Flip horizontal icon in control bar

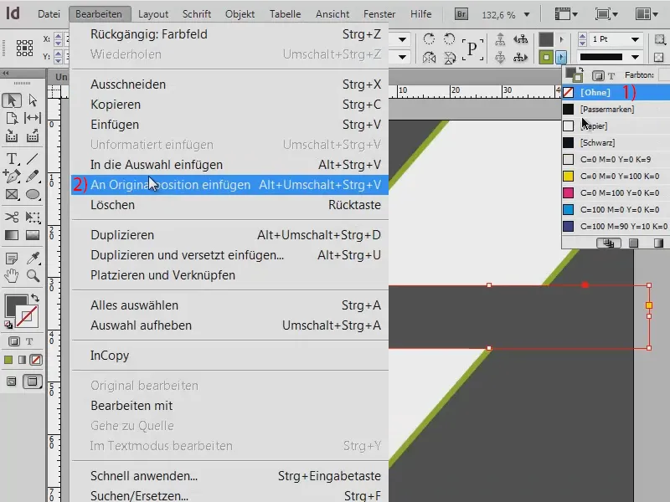coord(429,57)
